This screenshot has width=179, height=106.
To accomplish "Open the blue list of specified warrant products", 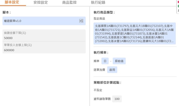I will pos(135,33).
